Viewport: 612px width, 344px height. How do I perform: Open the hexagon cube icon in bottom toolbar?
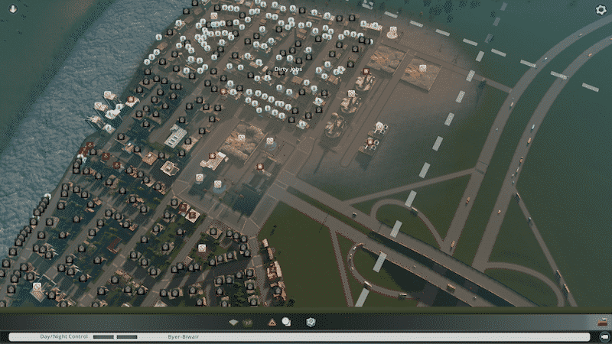click(x=311, y=323)
